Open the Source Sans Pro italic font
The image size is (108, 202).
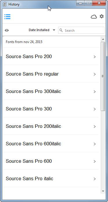(51, 178)
